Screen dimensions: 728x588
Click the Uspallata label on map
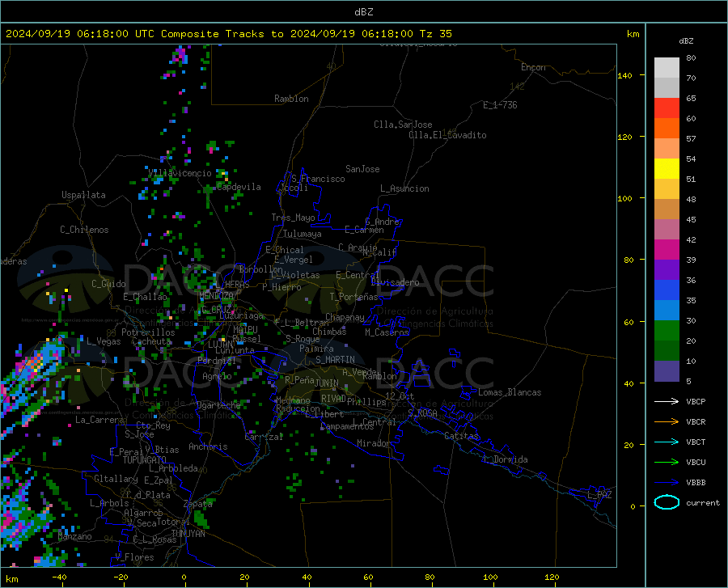(83, 195)
